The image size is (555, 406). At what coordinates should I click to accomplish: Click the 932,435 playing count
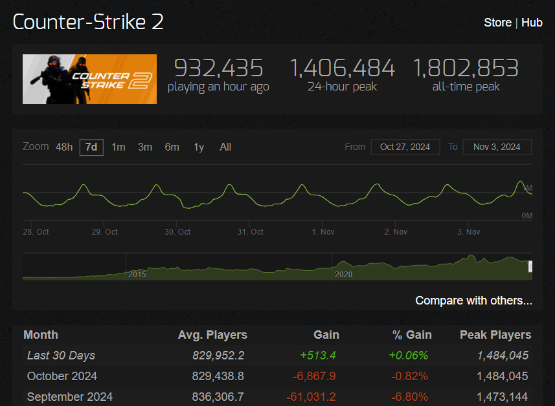tap(218, 68)
